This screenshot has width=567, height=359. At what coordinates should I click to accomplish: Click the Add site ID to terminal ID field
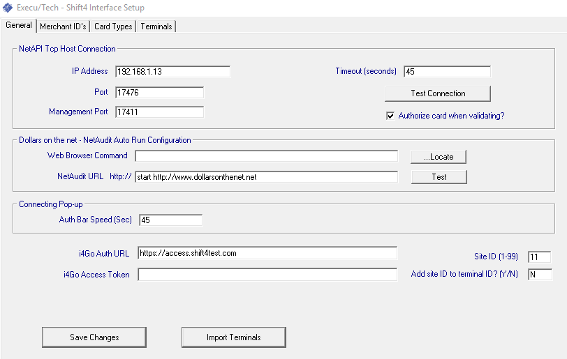540,274
